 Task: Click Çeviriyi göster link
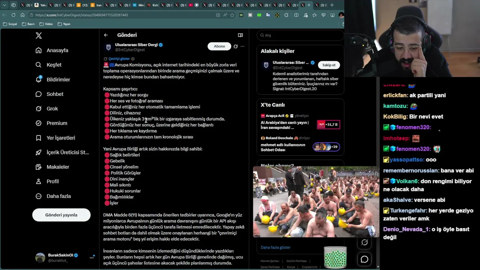[119, 59]
